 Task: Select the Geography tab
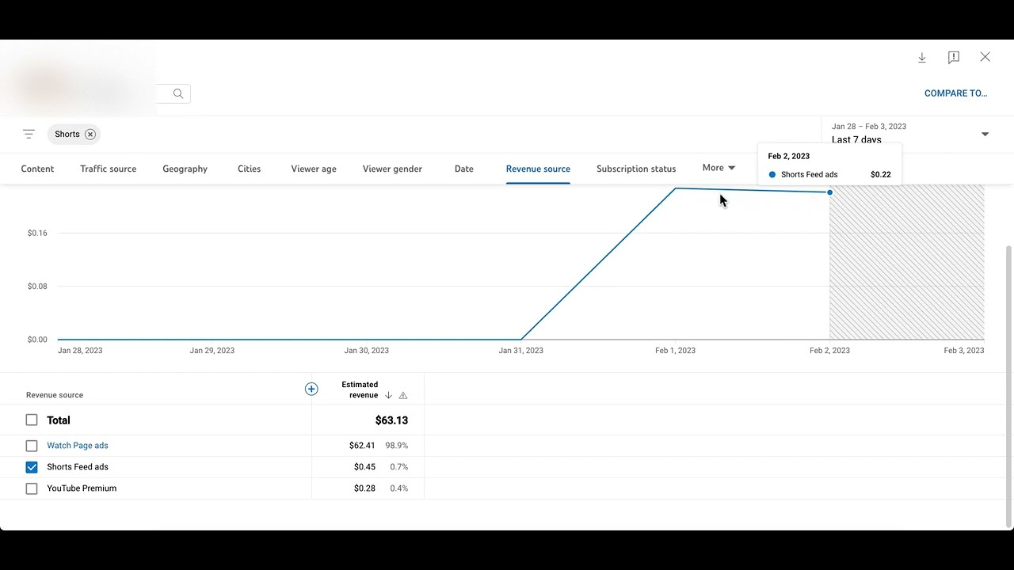point(185,169)
